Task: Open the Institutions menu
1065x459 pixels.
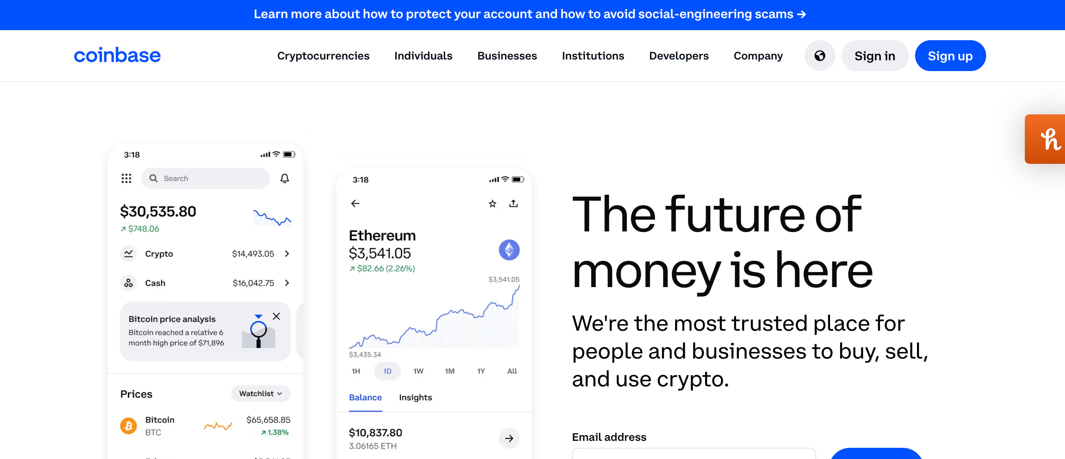Action: 593,56
